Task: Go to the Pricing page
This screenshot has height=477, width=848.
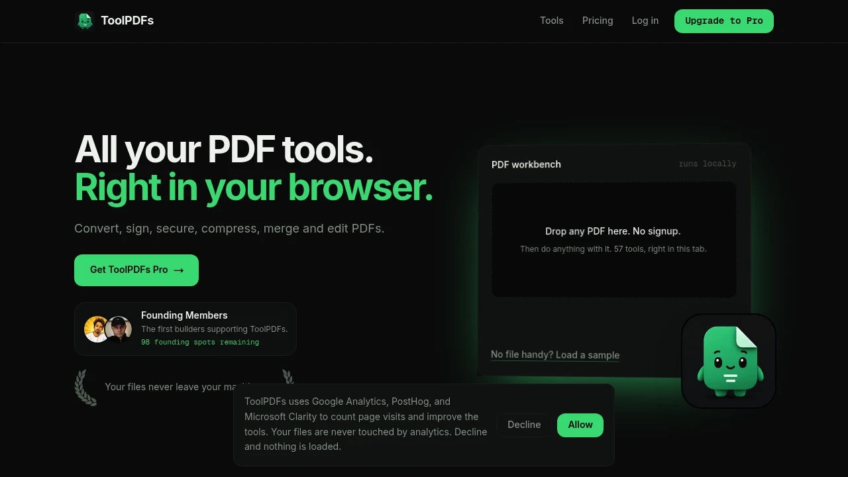Action: (x=598, y=21)
